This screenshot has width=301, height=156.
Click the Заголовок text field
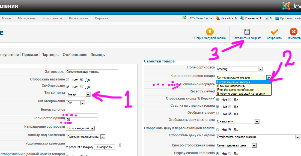point(92,72)
